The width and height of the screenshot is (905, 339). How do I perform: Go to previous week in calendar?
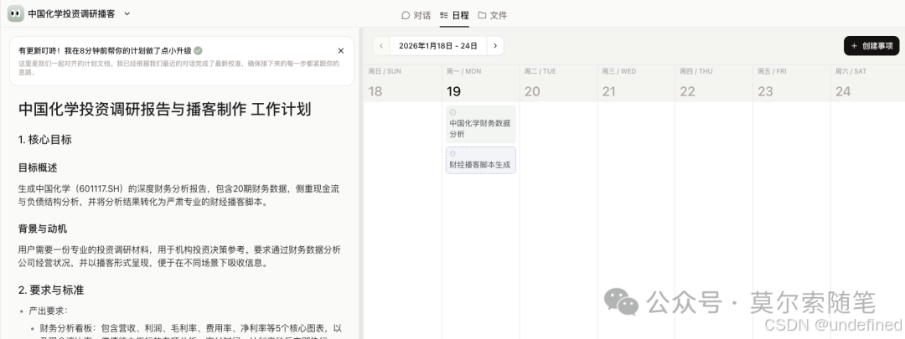point(381,46)
